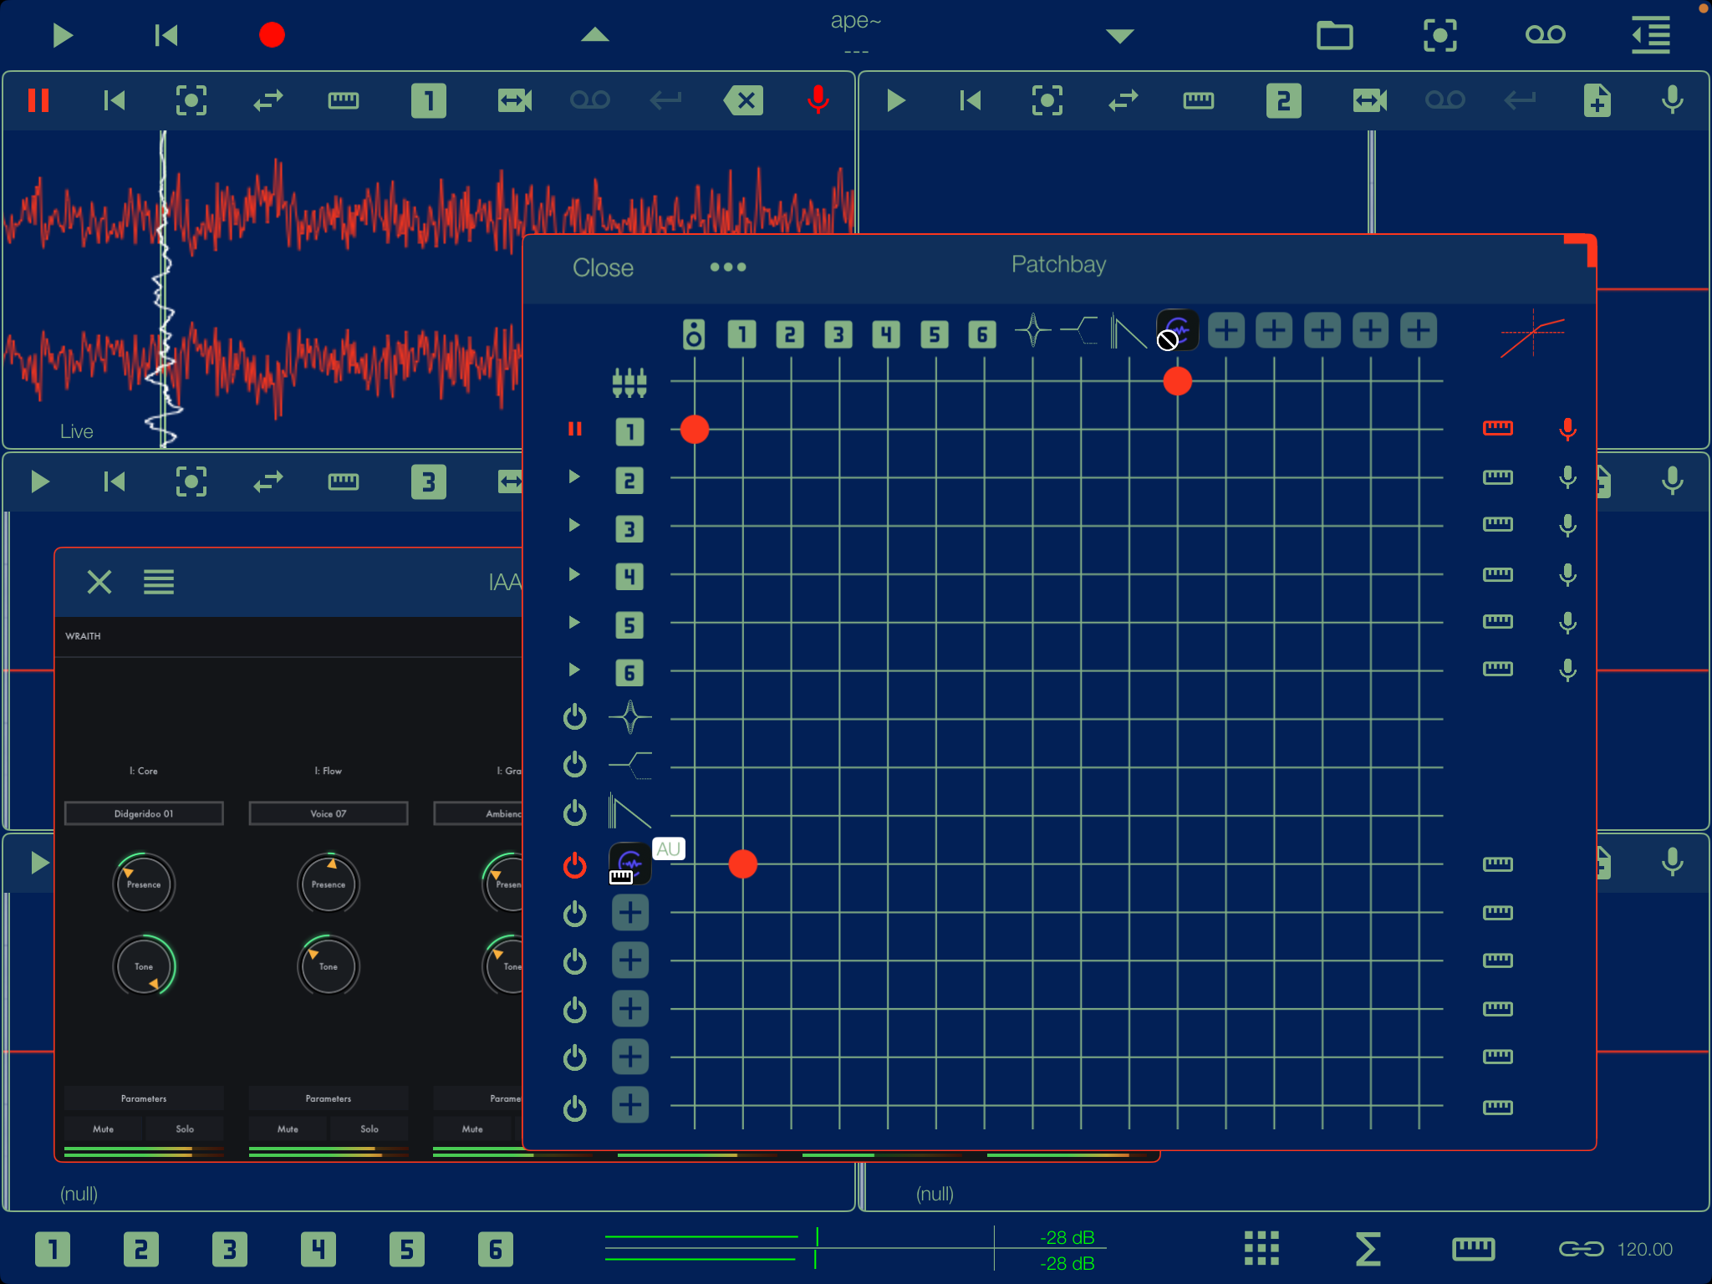Expand upward using the top bar up arrow
Viewport: 1712px width, 1284px height.
[595, 34]
